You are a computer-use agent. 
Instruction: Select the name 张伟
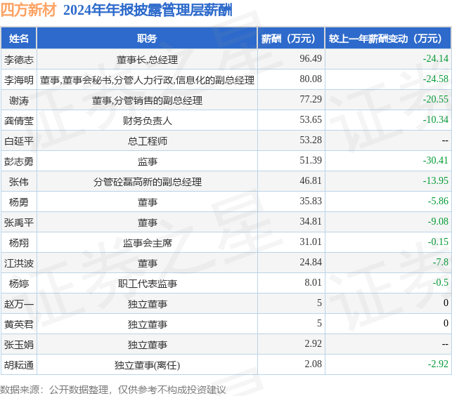point(19,182)
